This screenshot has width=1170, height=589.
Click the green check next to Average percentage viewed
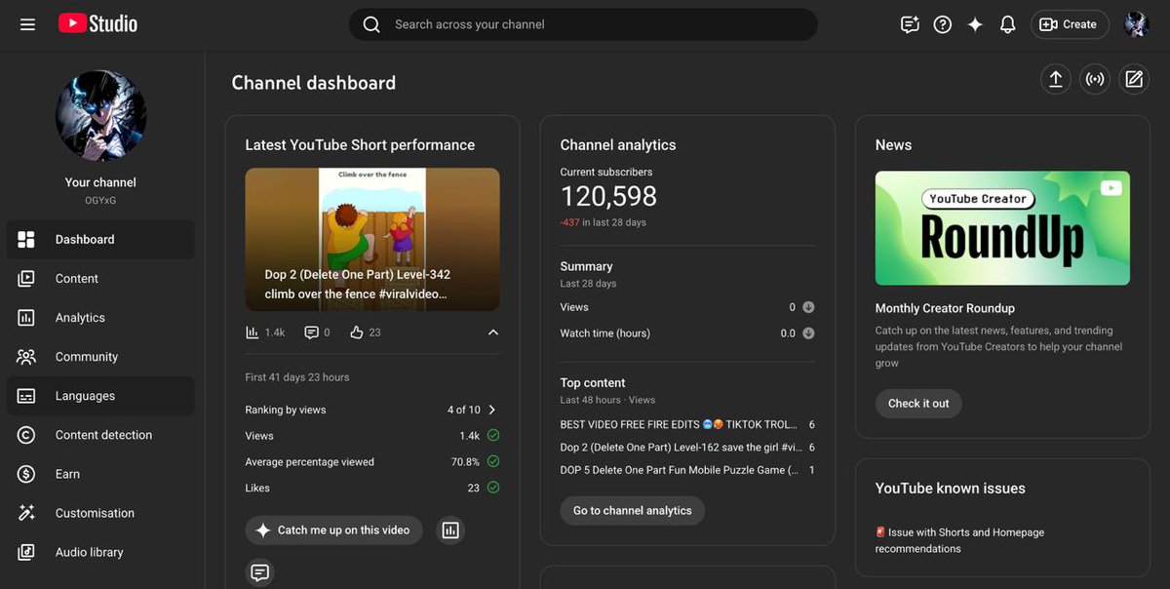(493, 461)
